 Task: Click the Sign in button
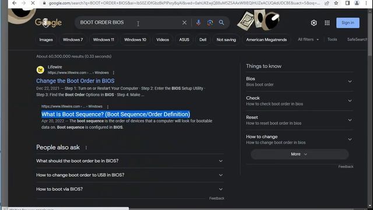point(348,23)
